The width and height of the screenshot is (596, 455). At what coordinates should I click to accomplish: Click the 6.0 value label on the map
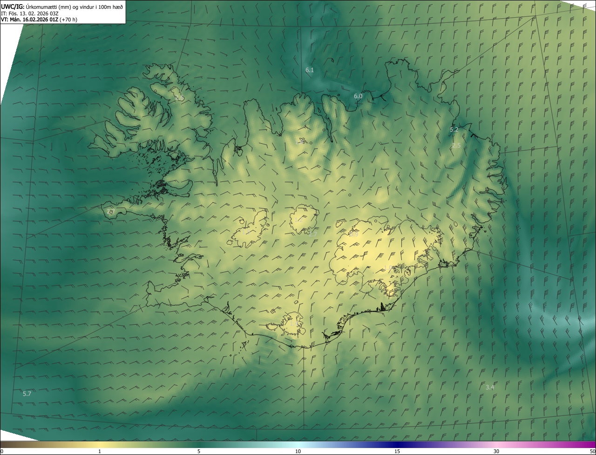point(358,96)
